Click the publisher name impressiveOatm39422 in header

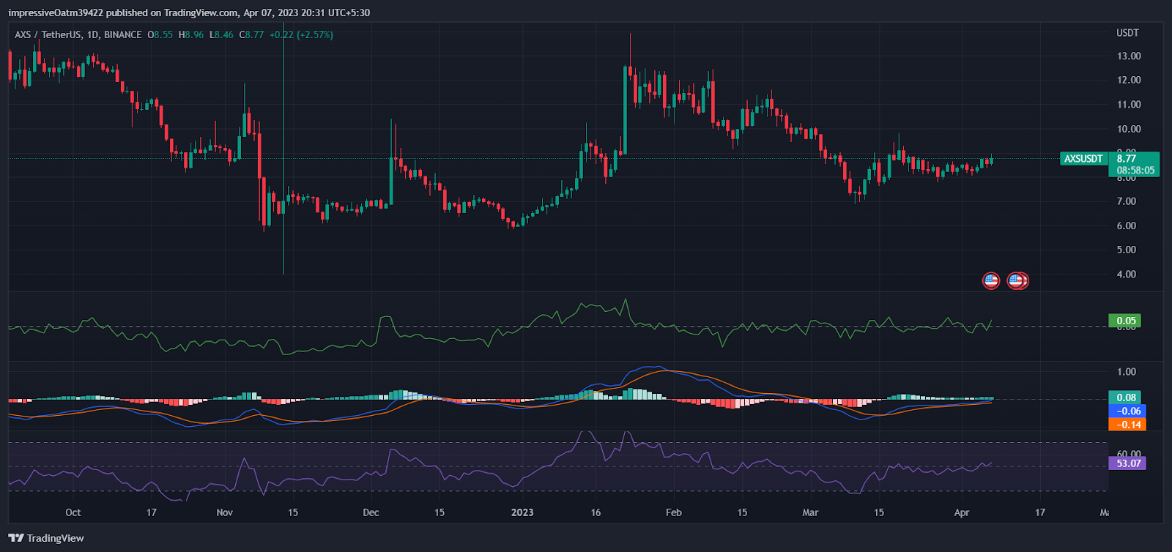[56, 12]
